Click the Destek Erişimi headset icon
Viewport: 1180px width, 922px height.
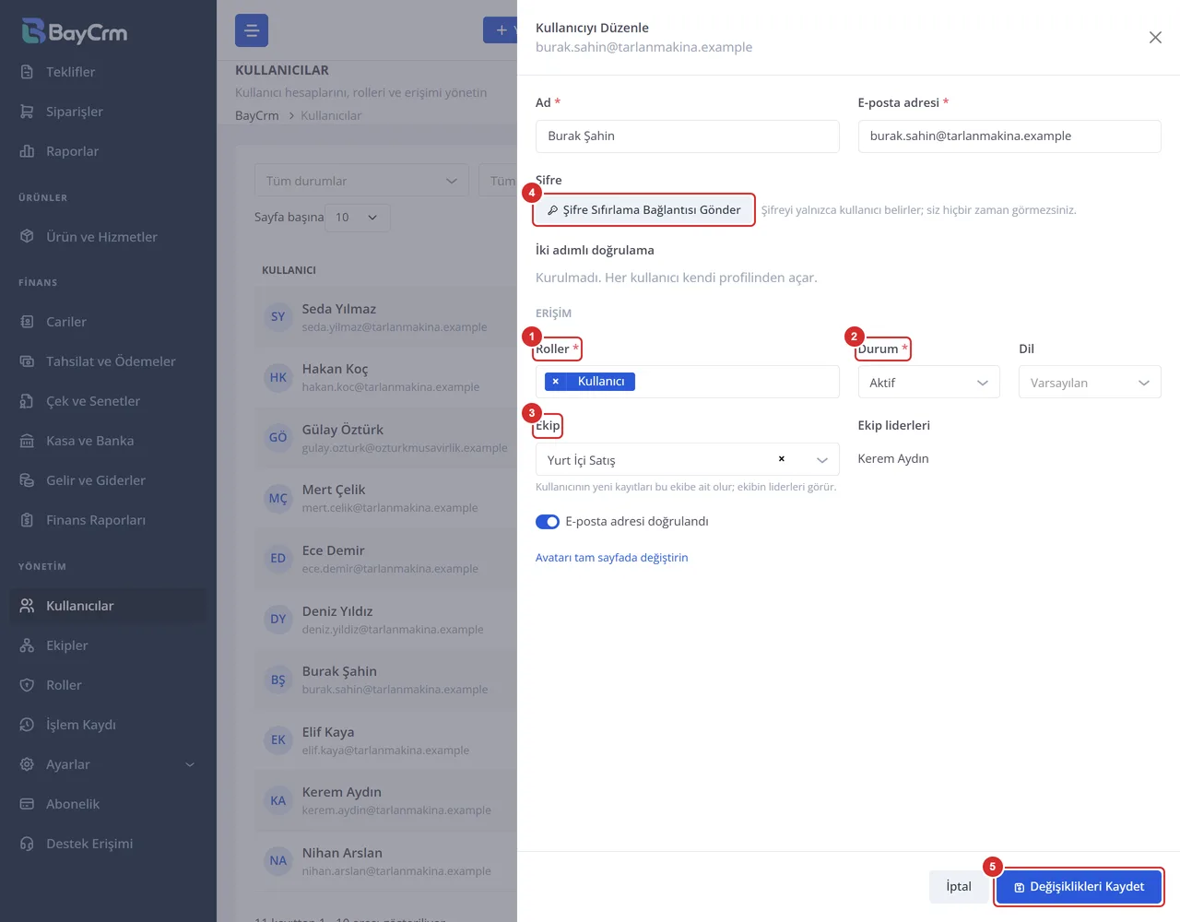(27, 844)
